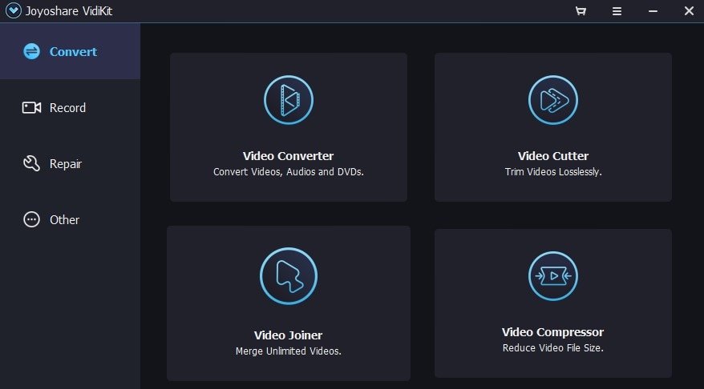
Task: Open the hamburger menu icon
Action: click(x=617, y=10)
